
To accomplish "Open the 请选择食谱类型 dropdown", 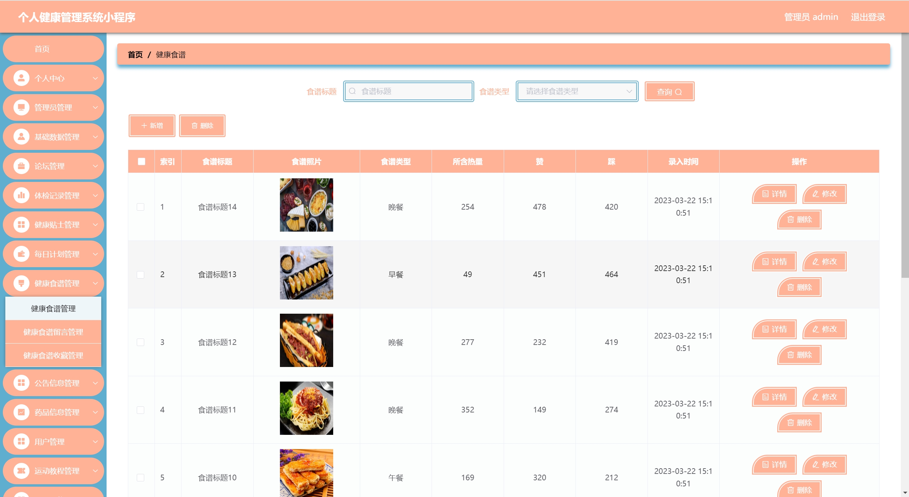I will pos(577,91).
